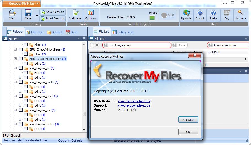Expand the skins node under sru_dragon_earth
This screenshot has height=145, width=251.
pos(20,91)
